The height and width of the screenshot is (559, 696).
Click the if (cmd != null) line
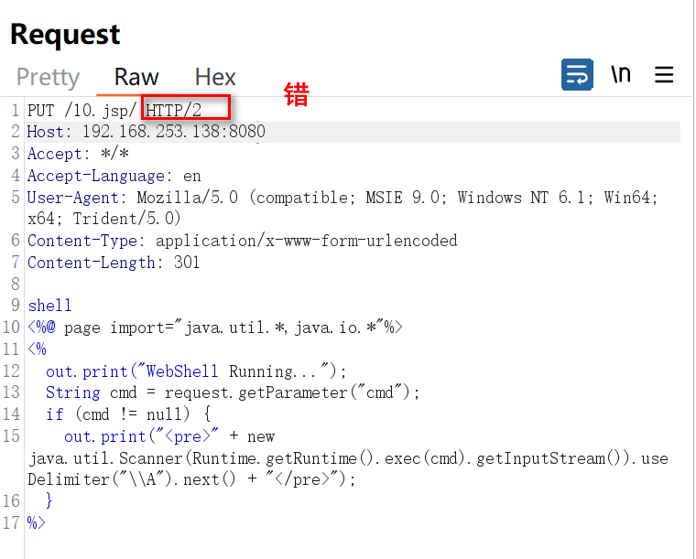128,414
